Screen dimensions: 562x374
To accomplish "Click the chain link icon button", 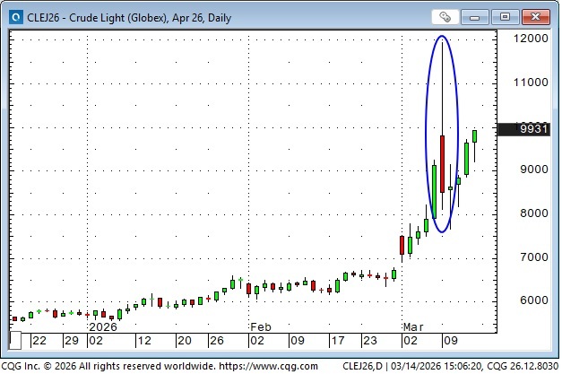I will [445, 16].
